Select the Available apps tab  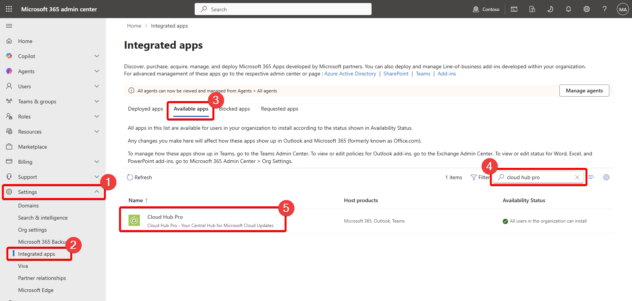pos(191,109)
